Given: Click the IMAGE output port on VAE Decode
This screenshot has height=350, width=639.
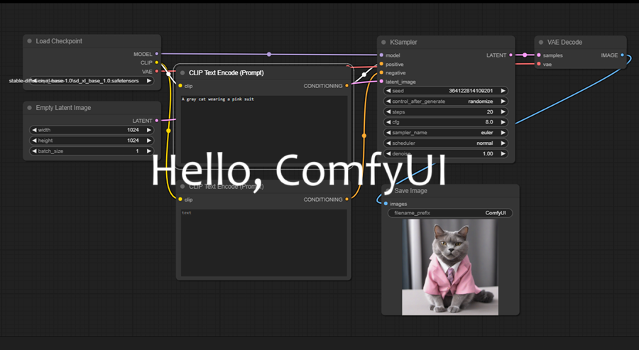Looking at the screenshot, I should [x=622, y=55].
